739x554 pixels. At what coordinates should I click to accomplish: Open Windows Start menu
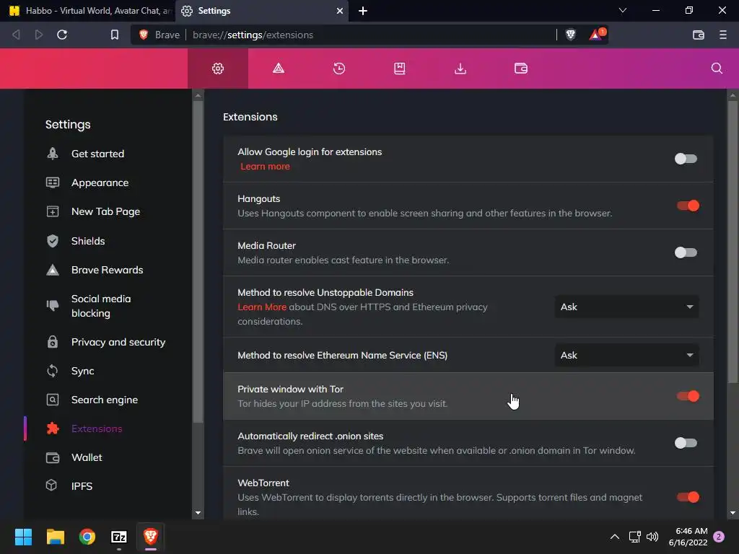pyautogui.click(x=23, y=537)
